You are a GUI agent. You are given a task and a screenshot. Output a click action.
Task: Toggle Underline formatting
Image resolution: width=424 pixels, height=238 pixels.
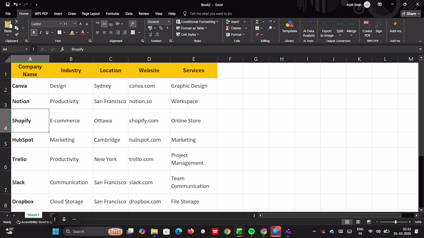point(47,32)
